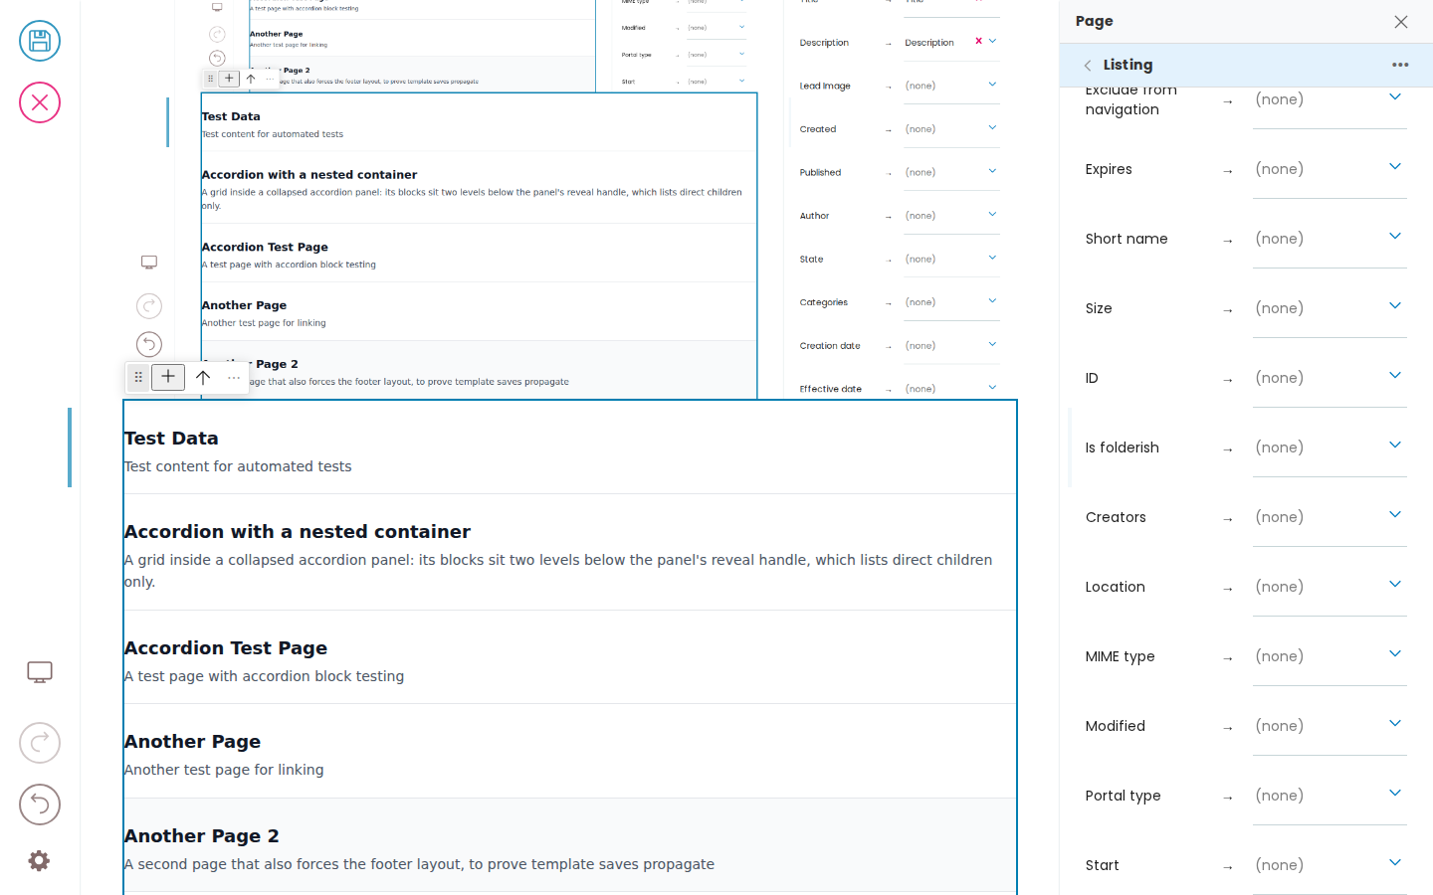The width and height of the screenshot is (1433, 895).
Task: Add a block with the plus button
Action: click(x=168, y=377)
